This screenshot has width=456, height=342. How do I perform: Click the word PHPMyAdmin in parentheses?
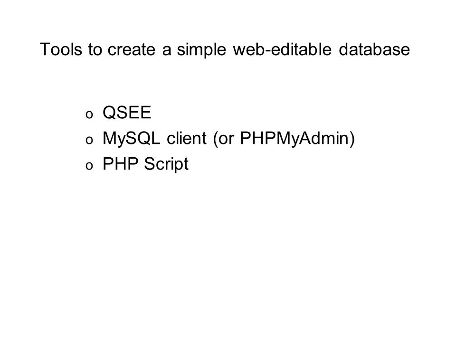click(x=294, y=138)
